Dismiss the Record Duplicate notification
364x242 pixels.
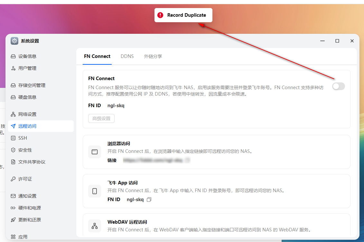click(183, 15)
